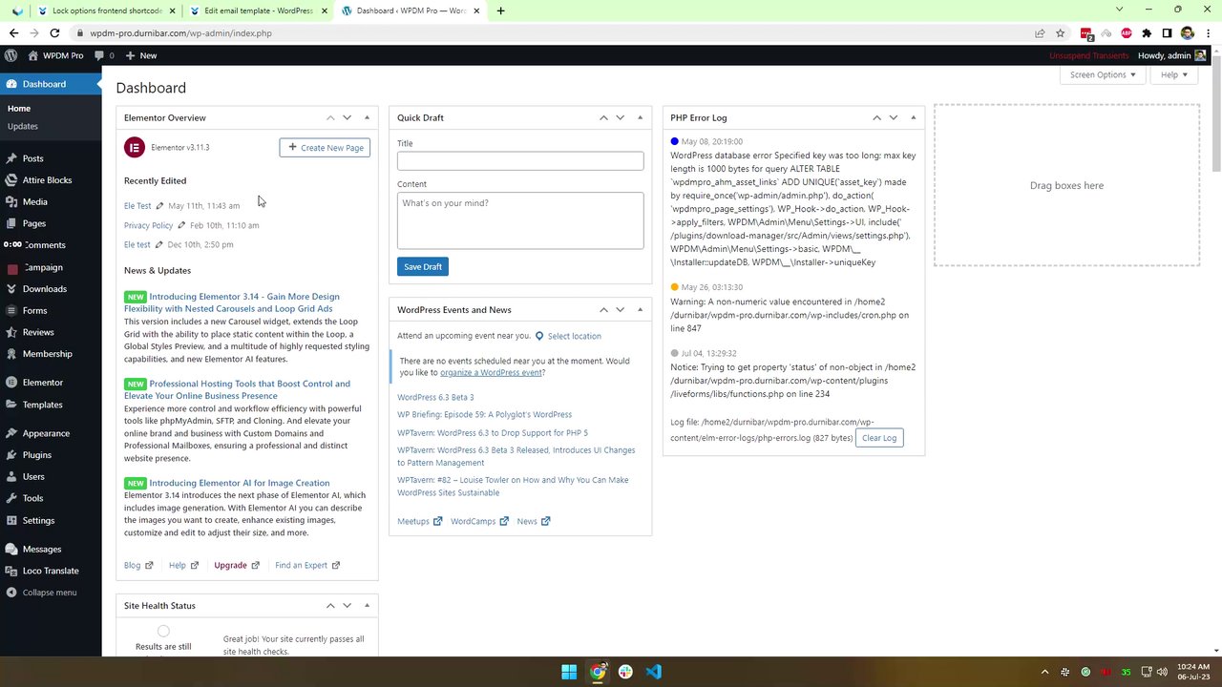
Task: Move Site Health Status panel down
Action: [x=347, y=605]
